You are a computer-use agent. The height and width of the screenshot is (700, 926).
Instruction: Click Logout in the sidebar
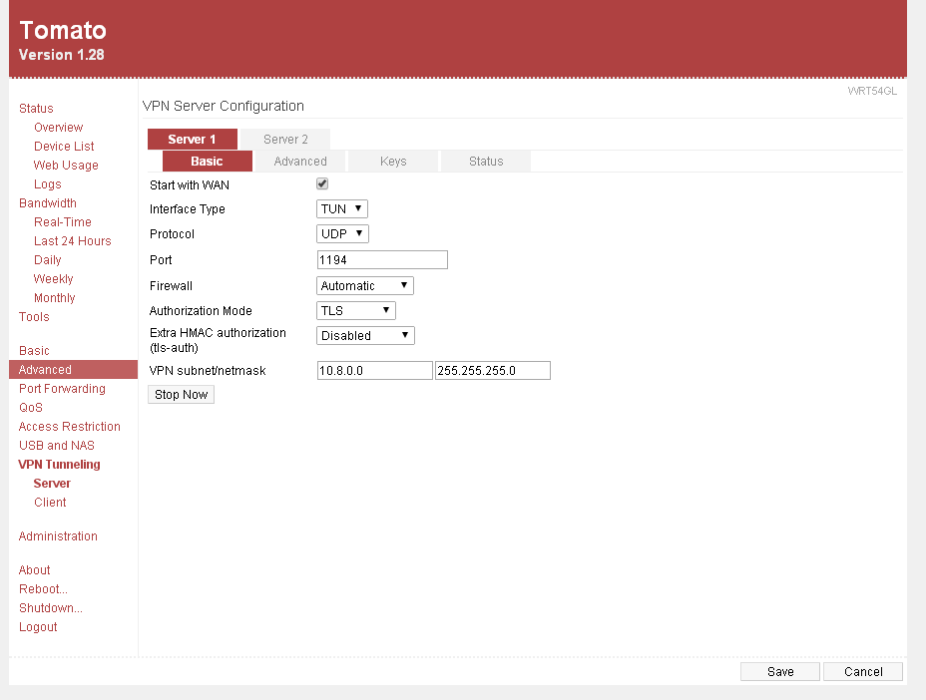coord(38,627)
